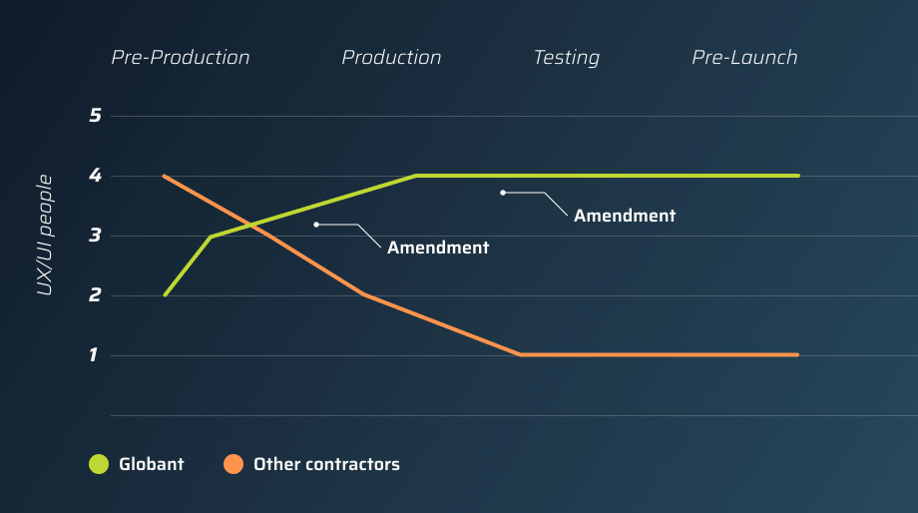
Task: Click the right end of the orange contractors line
Action: (x=797, y=355)
